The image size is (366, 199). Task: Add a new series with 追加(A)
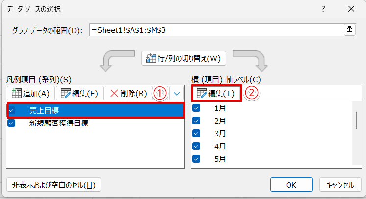(30, 93)
